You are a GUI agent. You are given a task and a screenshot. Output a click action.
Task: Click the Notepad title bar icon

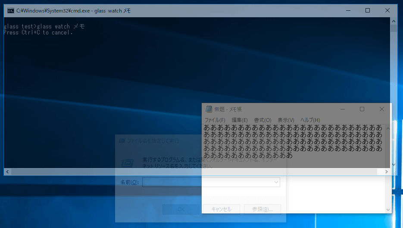click(x=209, y=109)
